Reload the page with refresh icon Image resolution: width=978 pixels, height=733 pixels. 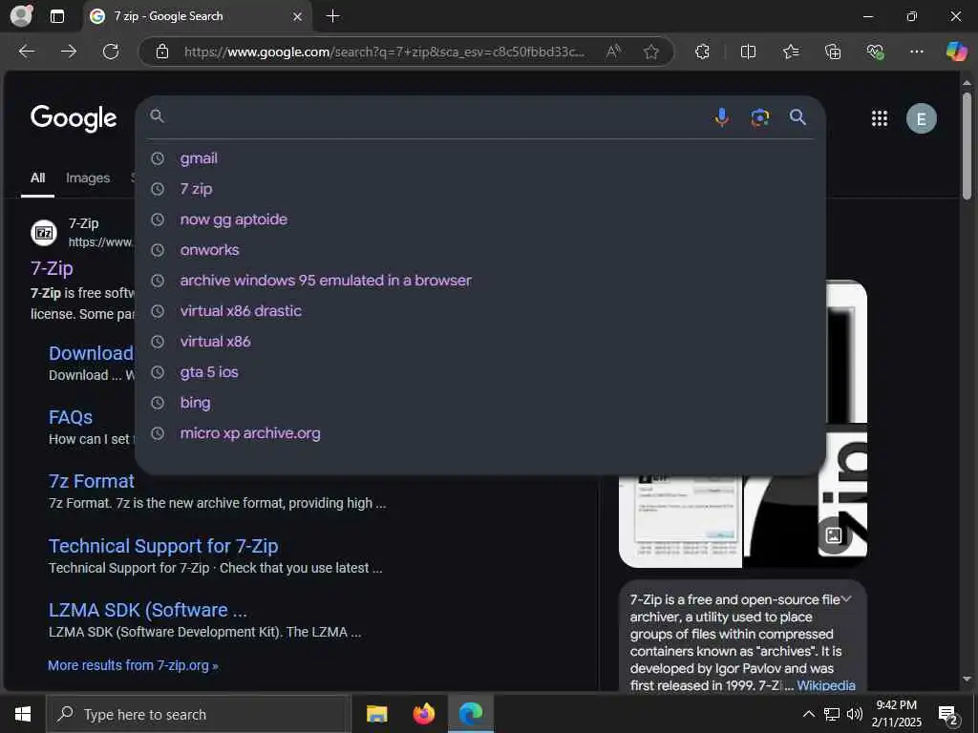111,52
